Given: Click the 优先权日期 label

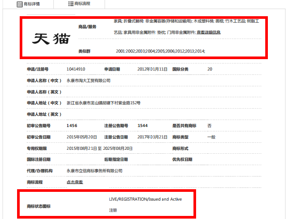Looking at the screenshot, I should (x=182, y=159).
